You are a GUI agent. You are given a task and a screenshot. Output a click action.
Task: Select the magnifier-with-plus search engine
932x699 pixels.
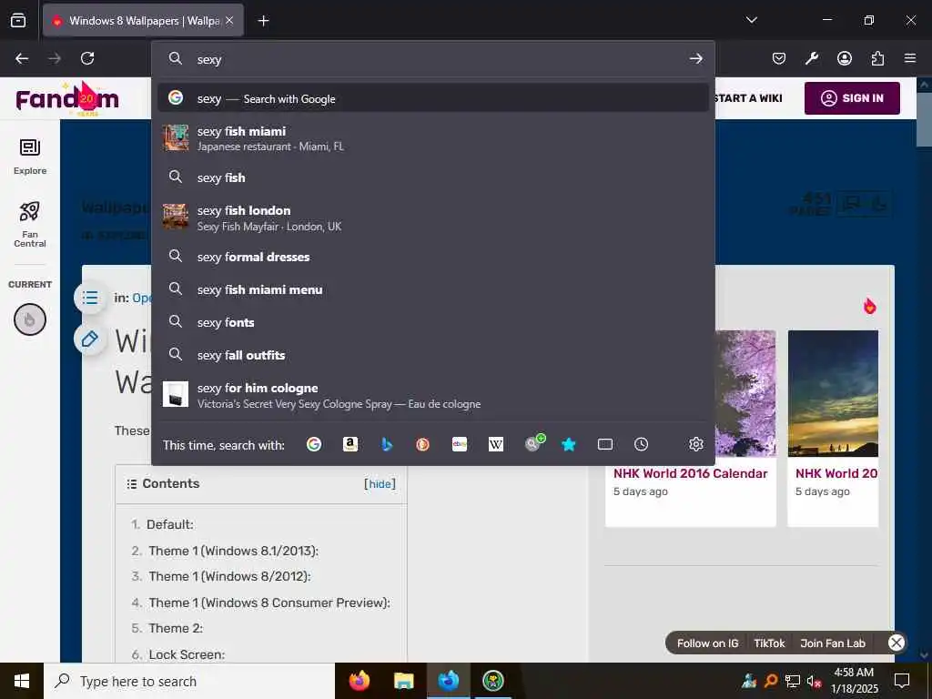533,443
